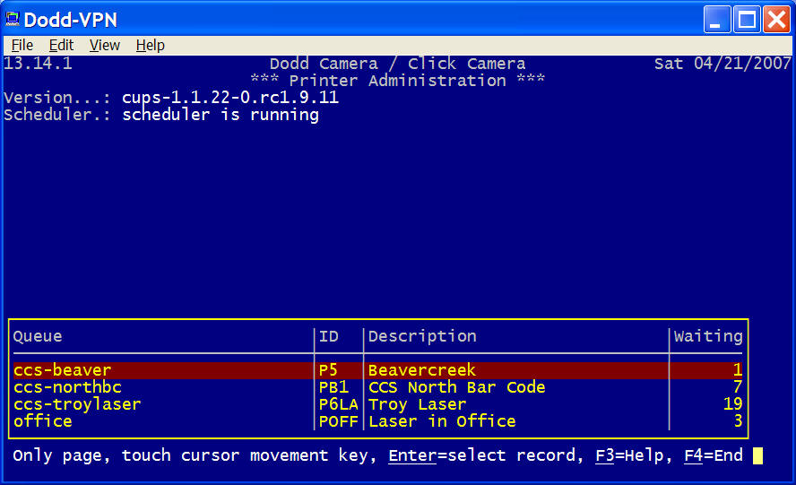Open the File menu
The width and height of the screenshot is (796, 485).
[22, 45]
